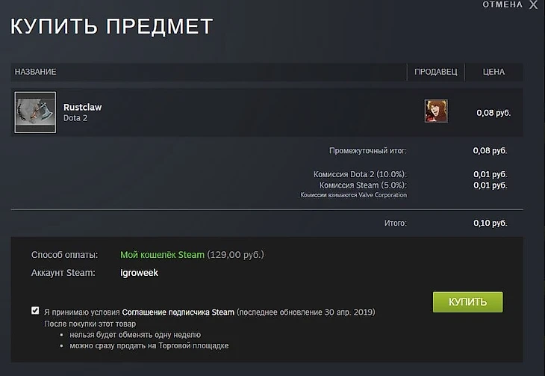545x376 pixels.
Task: Click the Комиссия Steam (5.0%) label
Action: pyautogui.click(x=363, y=185)
